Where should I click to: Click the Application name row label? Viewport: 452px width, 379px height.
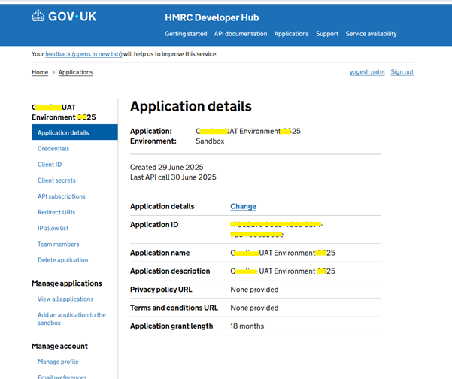tap(160, 253)
